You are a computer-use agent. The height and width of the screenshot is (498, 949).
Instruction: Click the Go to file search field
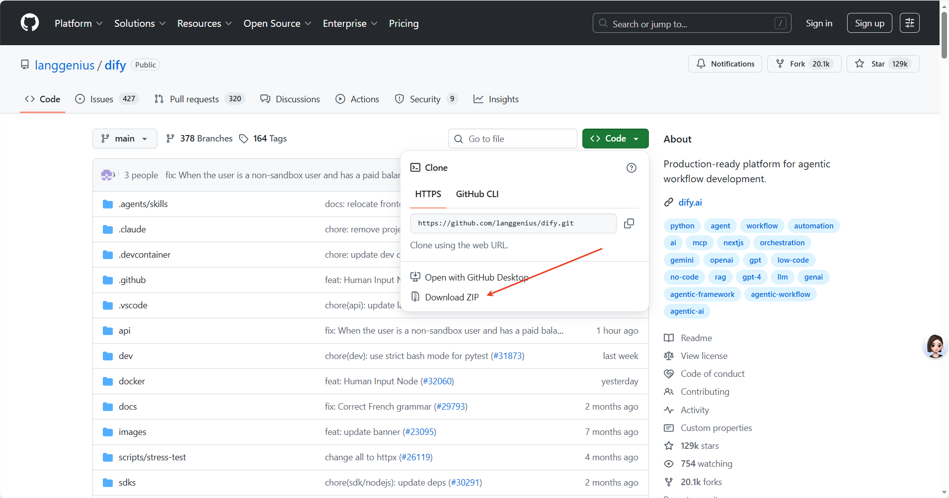click(513, 139)
